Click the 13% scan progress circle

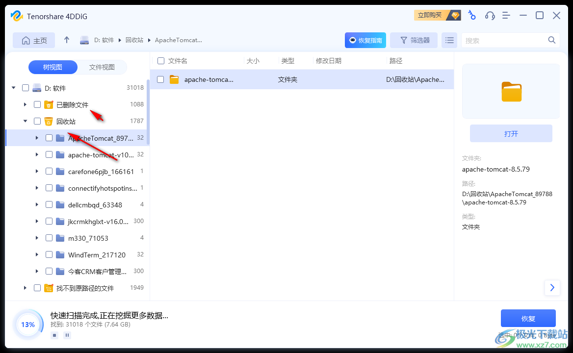click(x=28, y=325)
